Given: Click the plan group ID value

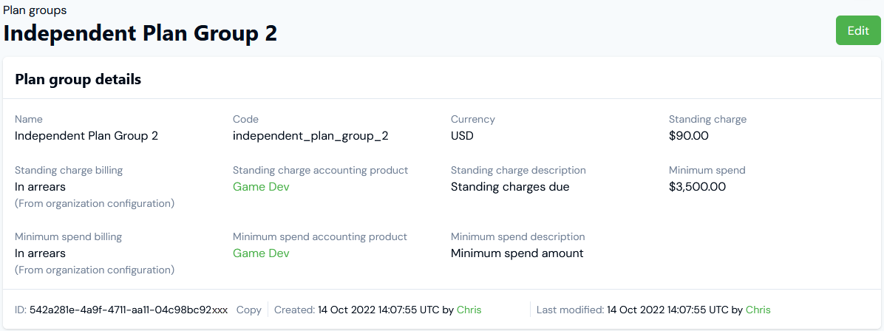Looking at the screenshot, I should tap(129, 310).
